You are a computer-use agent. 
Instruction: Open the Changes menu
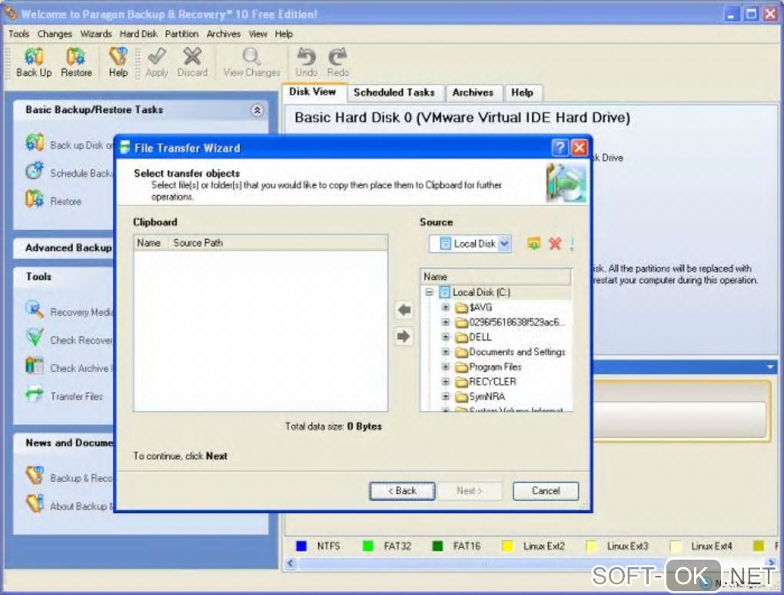click(55, 34)
